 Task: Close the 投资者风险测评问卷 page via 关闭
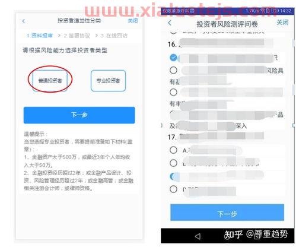[x=282, y=23]
